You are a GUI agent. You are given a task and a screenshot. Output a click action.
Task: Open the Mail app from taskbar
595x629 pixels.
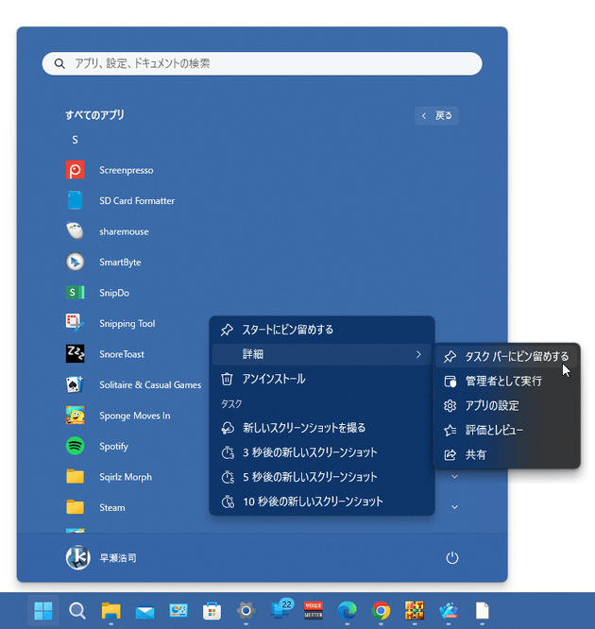[x=144, y=611]
